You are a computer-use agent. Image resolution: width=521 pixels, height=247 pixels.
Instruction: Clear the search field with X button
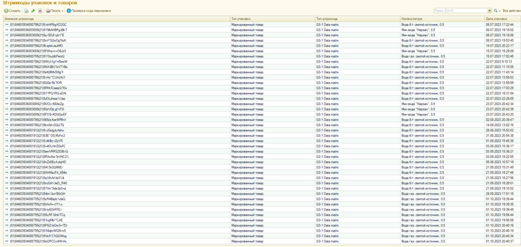click(x=490, y=10)
